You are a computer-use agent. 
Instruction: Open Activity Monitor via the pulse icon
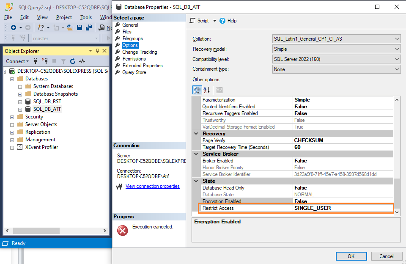(82, 61)
